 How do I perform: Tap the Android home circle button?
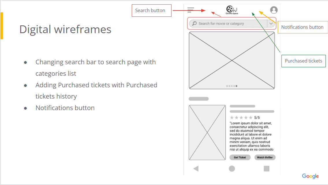[232, 169]
